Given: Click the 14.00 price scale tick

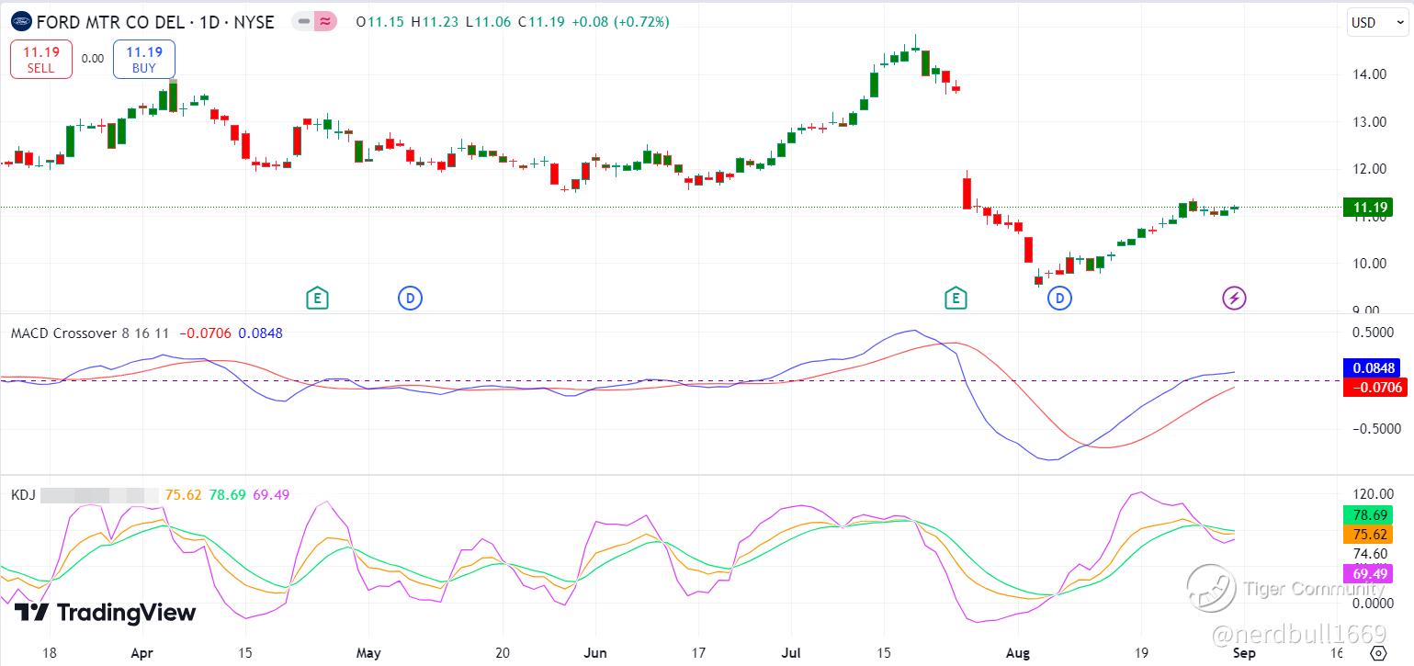Looking at the screenshot, I should pyautogui.click(x=1371, y=74).
